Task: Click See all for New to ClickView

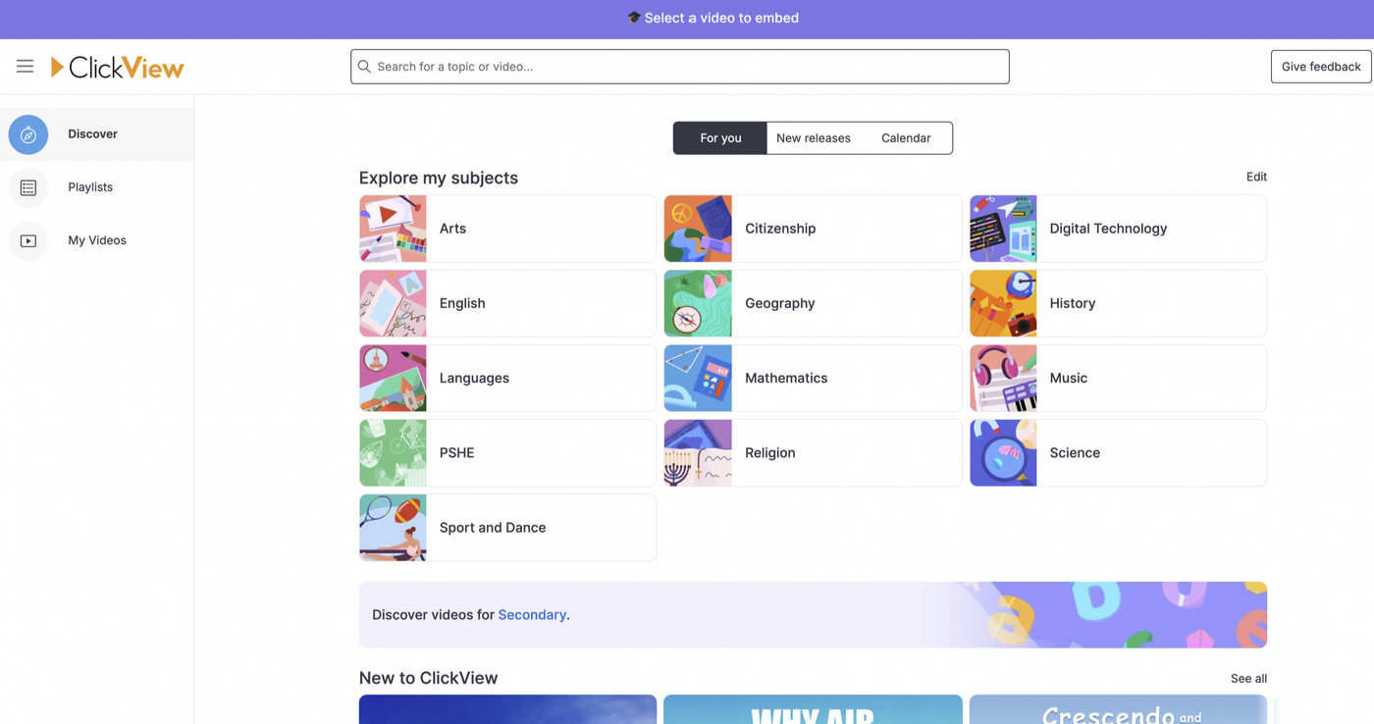Action: click(1248, 679)
